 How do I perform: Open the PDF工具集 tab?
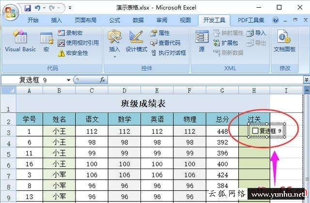click(251, 20)
